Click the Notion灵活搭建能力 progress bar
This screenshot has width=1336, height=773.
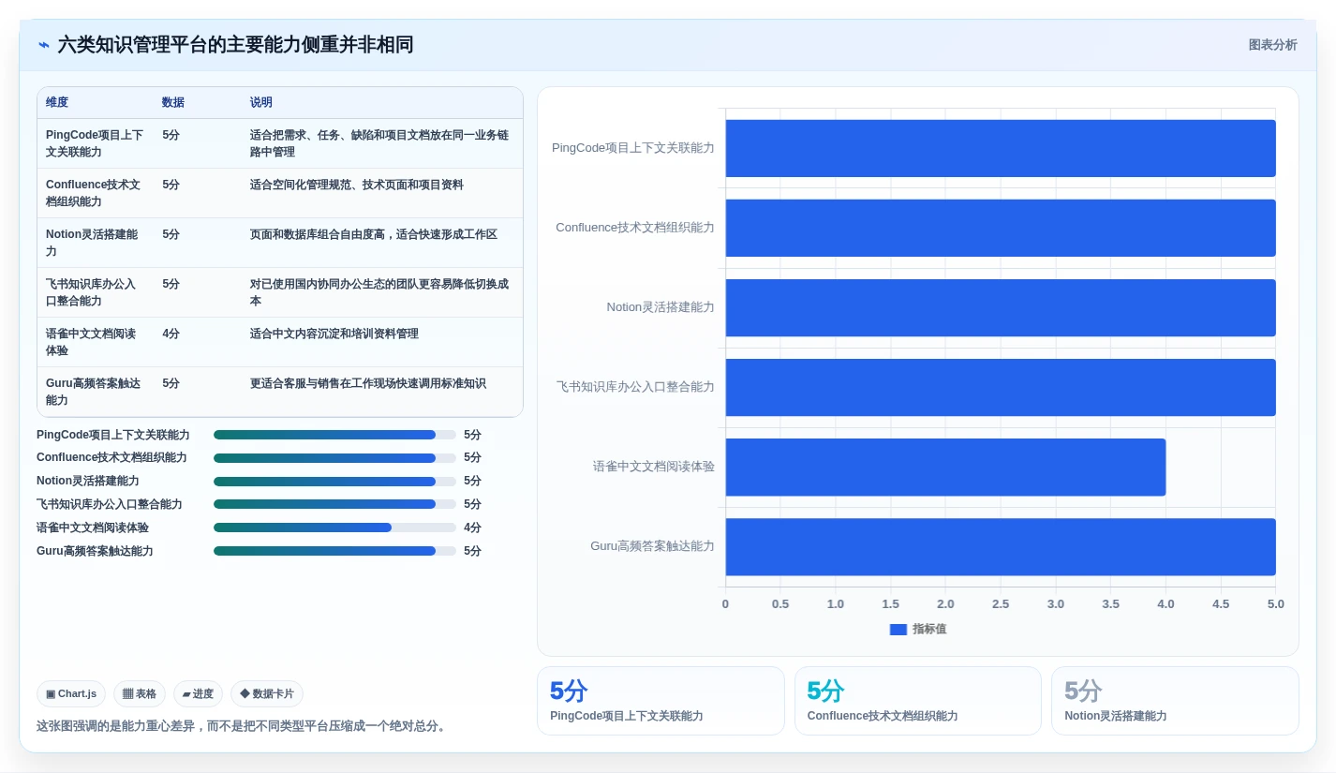click(x=334, y=481)
